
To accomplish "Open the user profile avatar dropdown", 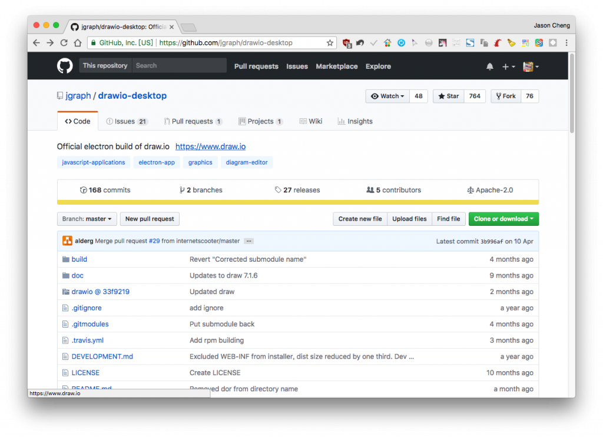I will click(531, 66).
